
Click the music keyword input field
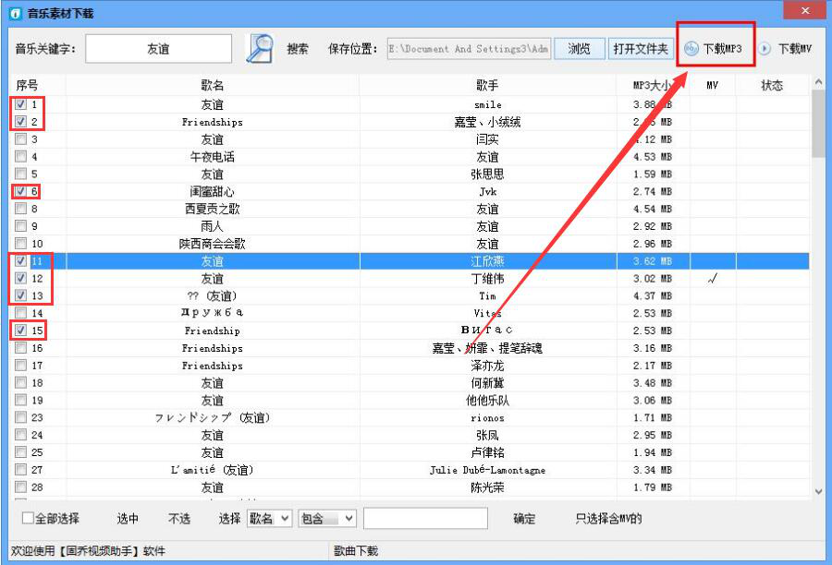(x=159, y=49)
